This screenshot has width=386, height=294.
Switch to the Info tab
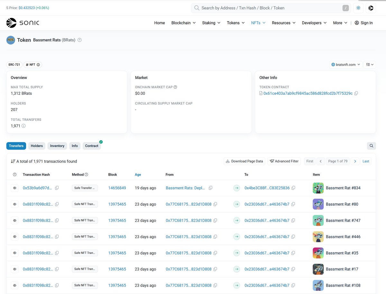click(x=75, y=146)
